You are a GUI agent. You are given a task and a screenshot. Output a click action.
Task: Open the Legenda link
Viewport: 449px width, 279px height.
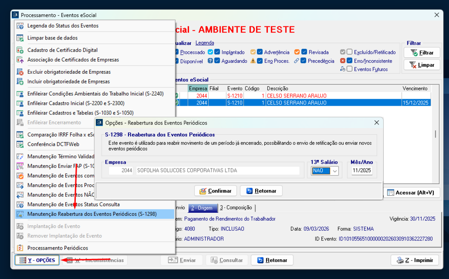pyautogui.click(x=204, y=43)
